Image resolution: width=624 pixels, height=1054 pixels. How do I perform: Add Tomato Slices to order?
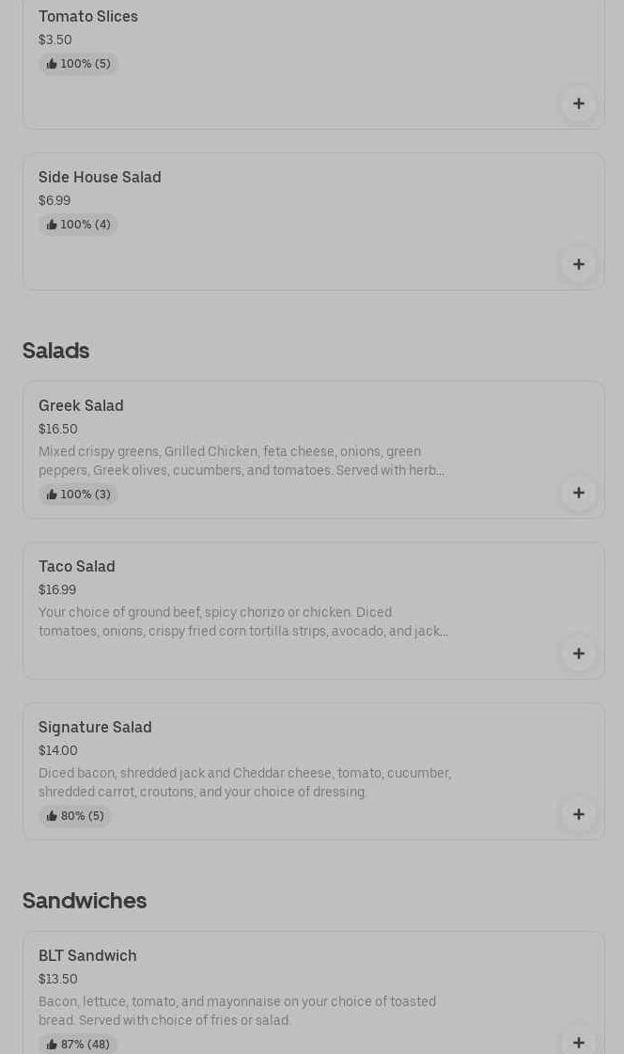tap(578, 103)
